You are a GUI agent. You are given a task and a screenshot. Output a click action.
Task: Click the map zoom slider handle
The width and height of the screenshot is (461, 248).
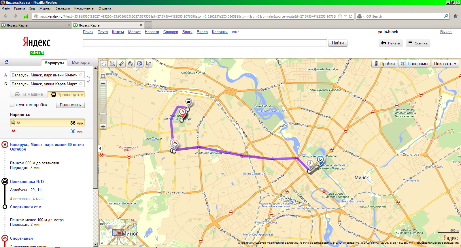[103, 114]
